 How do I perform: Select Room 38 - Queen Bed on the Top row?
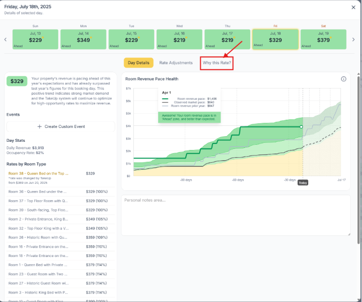pos(61,178)
